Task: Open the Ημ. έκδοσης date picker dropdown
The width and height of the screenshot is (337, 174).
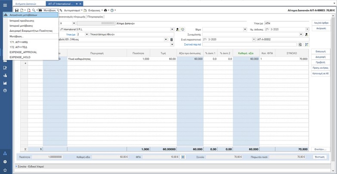Action: 307,29
